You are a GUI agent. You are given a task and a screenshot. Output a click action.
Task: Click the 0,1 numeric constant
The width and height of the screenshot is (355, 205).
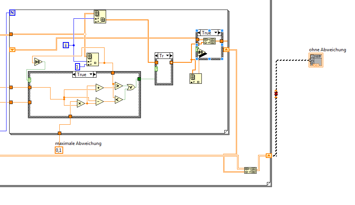[59, 150]
